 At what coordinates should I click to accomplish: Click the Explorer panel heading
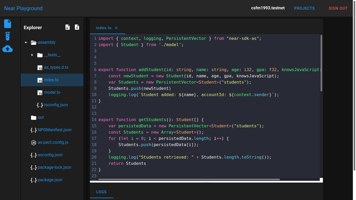(33, 27)
